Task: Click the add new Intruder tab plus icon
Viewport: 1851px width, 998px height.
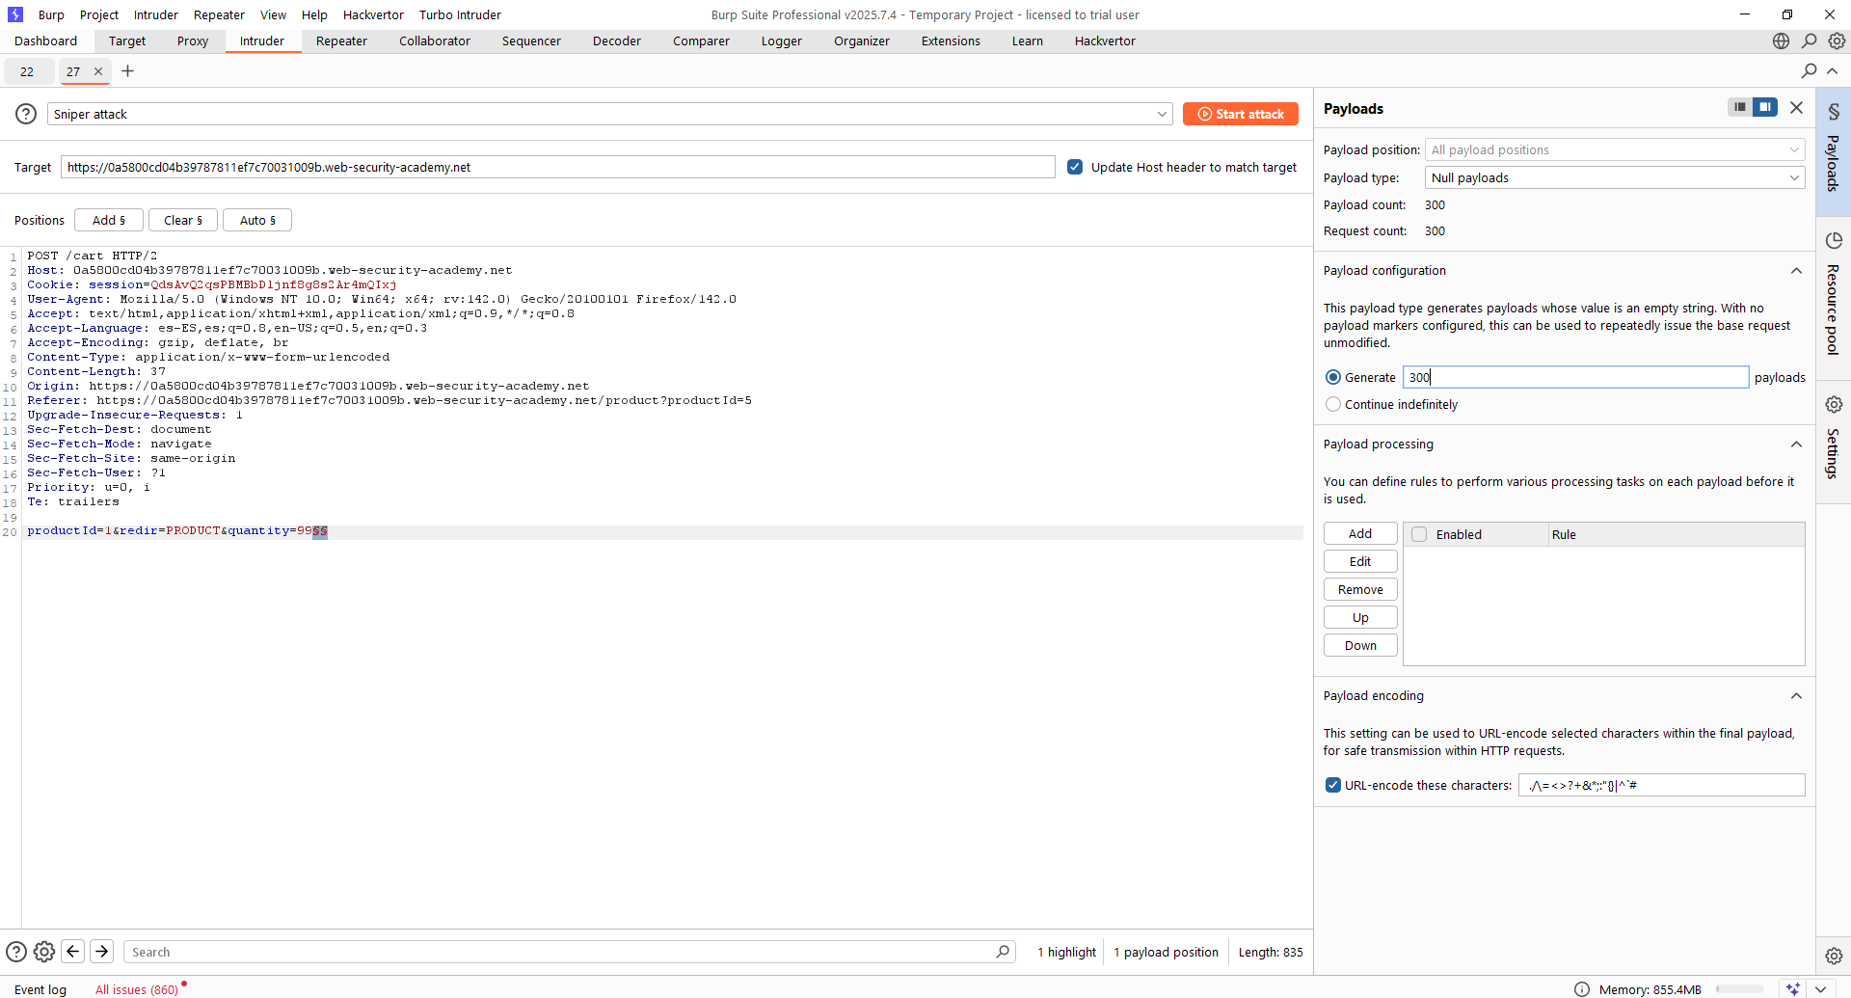Action: (x=127, y=71)
